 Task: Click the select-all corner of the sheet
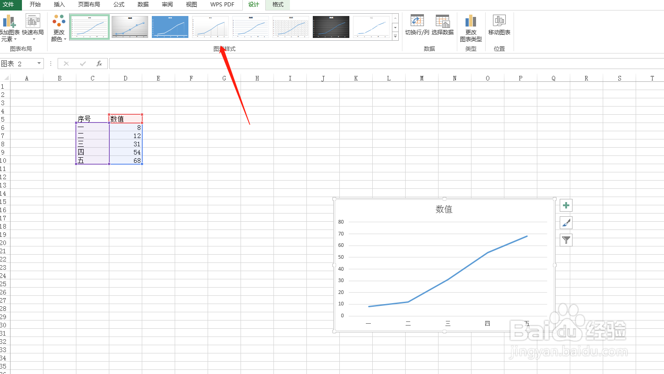coord(5,78)
